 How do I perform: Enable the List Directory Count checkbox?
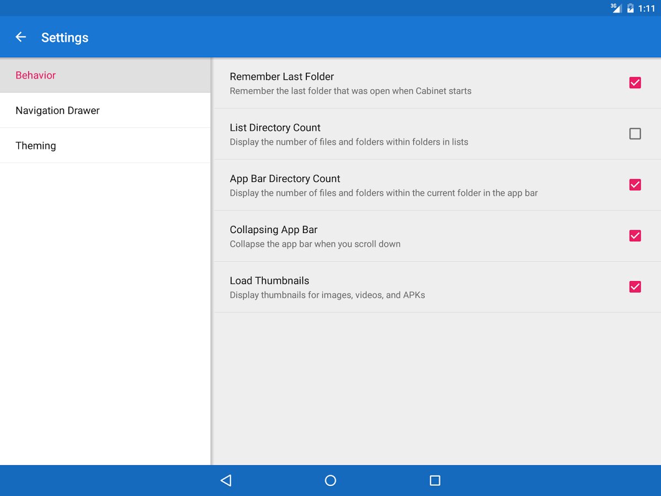[635, 133]
